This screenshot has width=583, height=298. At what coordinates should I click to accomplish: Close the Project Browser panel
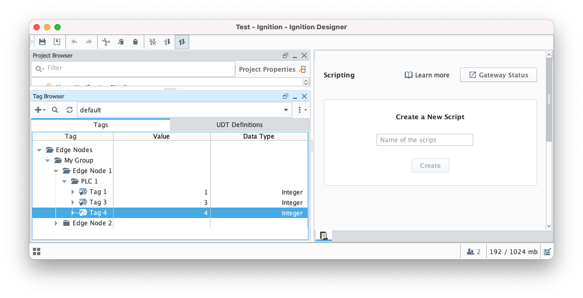[x=304, y=55]
